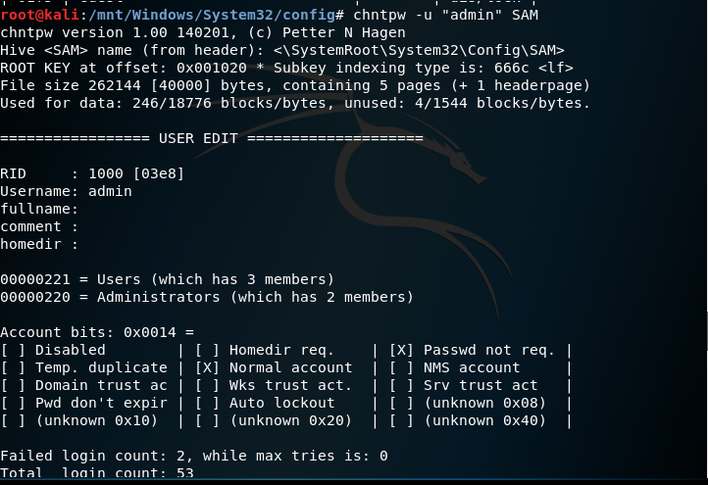The width and height of the screenshot is (708, 485).
Task: Select the Temp. duplicate checkbox
Action: tap(13, 367)
